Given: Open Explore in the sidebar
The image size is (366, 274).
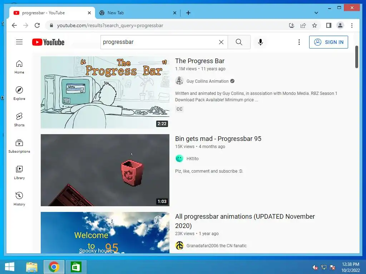Looking at the screenshot, I should point(19,93).
